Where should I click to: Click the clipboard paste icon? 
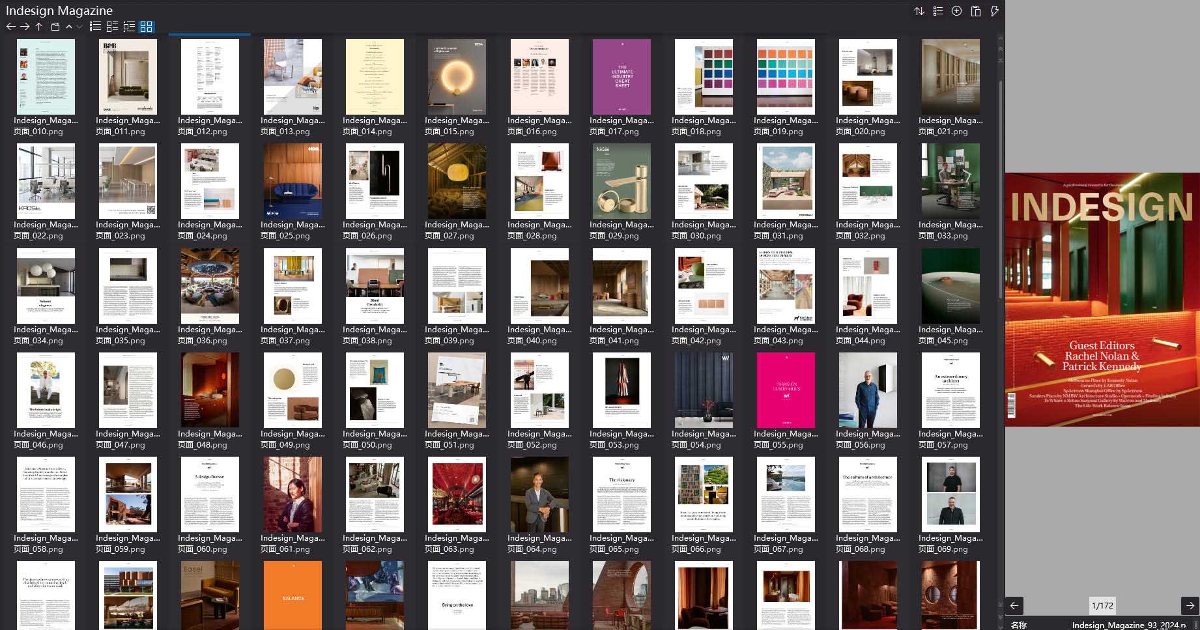click(x=975, y=11)
